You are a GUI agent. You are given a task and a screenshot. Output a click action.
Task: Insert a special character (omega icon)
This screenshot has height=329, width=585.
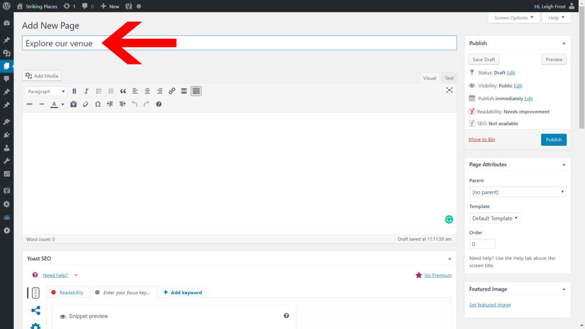[x=98, y=105]
